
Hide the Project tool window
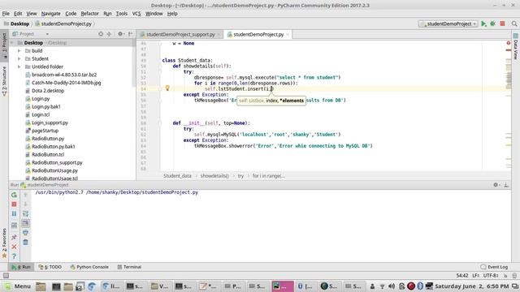tap(130, 34)
